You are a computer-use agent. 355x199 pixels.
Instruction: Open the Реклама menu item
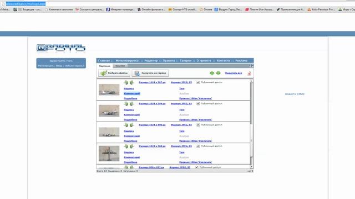coord(241,61)
